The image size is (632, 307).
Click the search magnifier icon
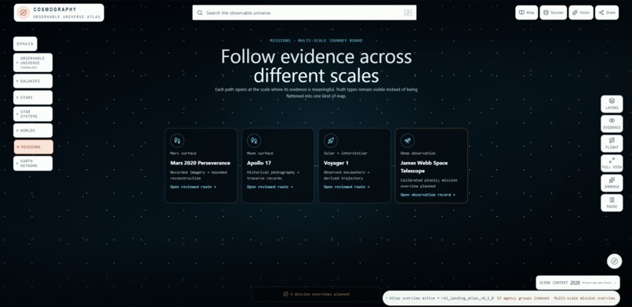coord(199,13)
